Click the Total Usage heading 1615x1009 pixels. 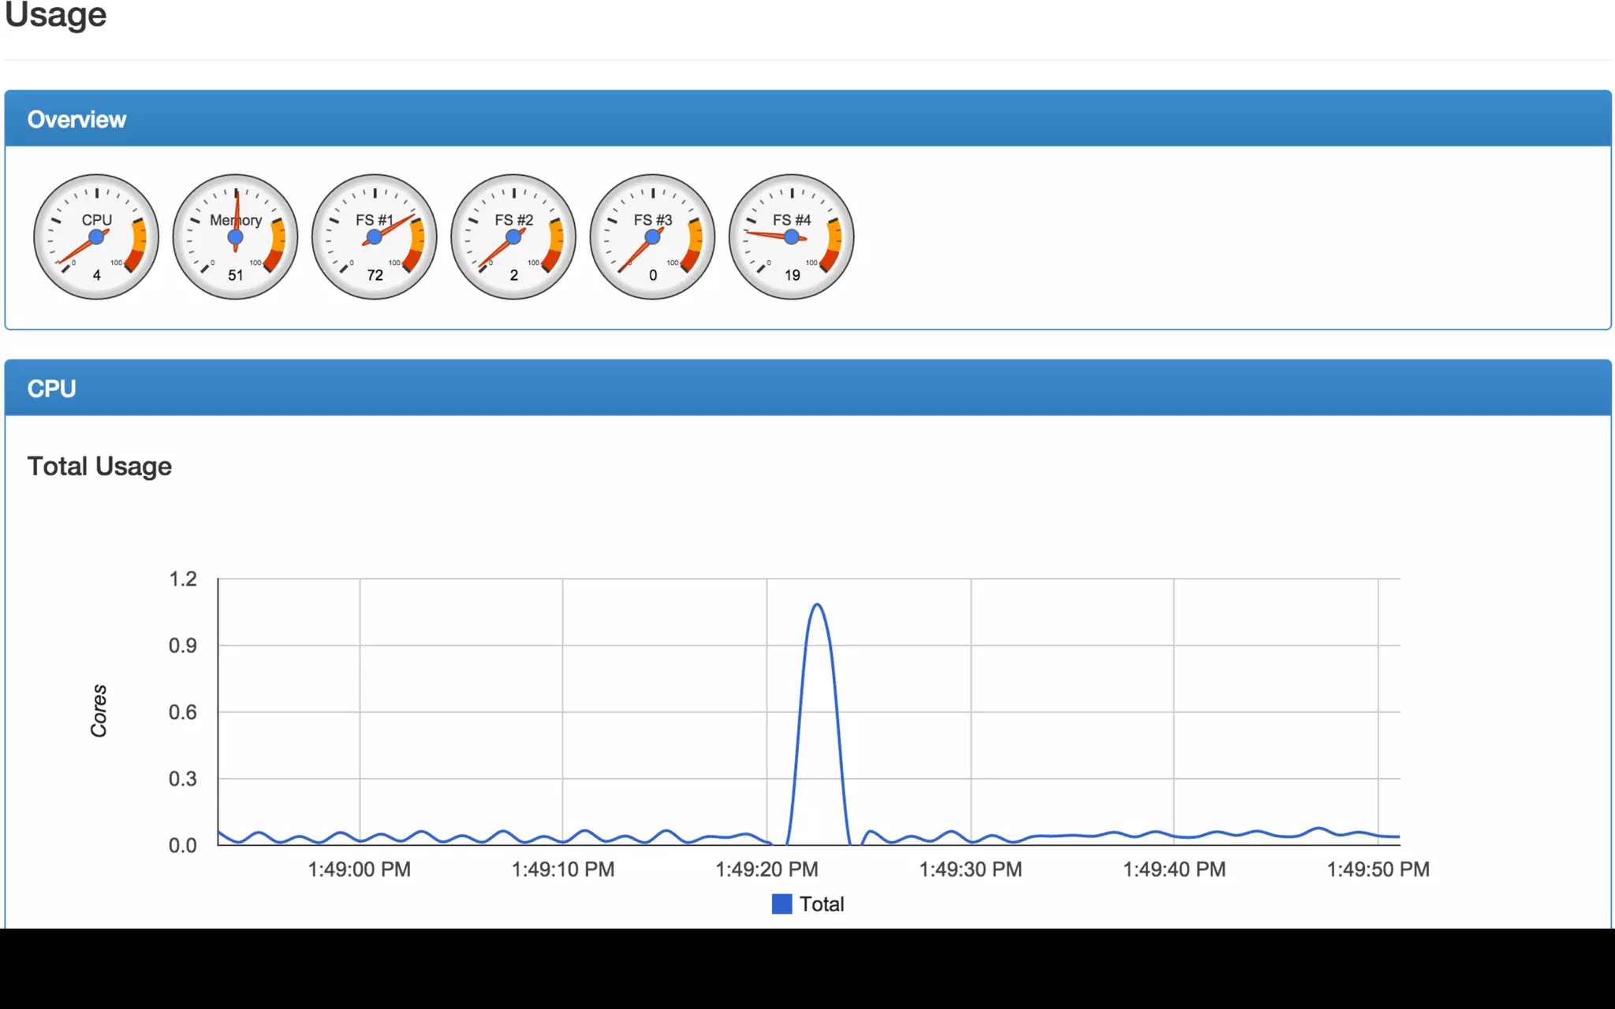tap(99, 466)
